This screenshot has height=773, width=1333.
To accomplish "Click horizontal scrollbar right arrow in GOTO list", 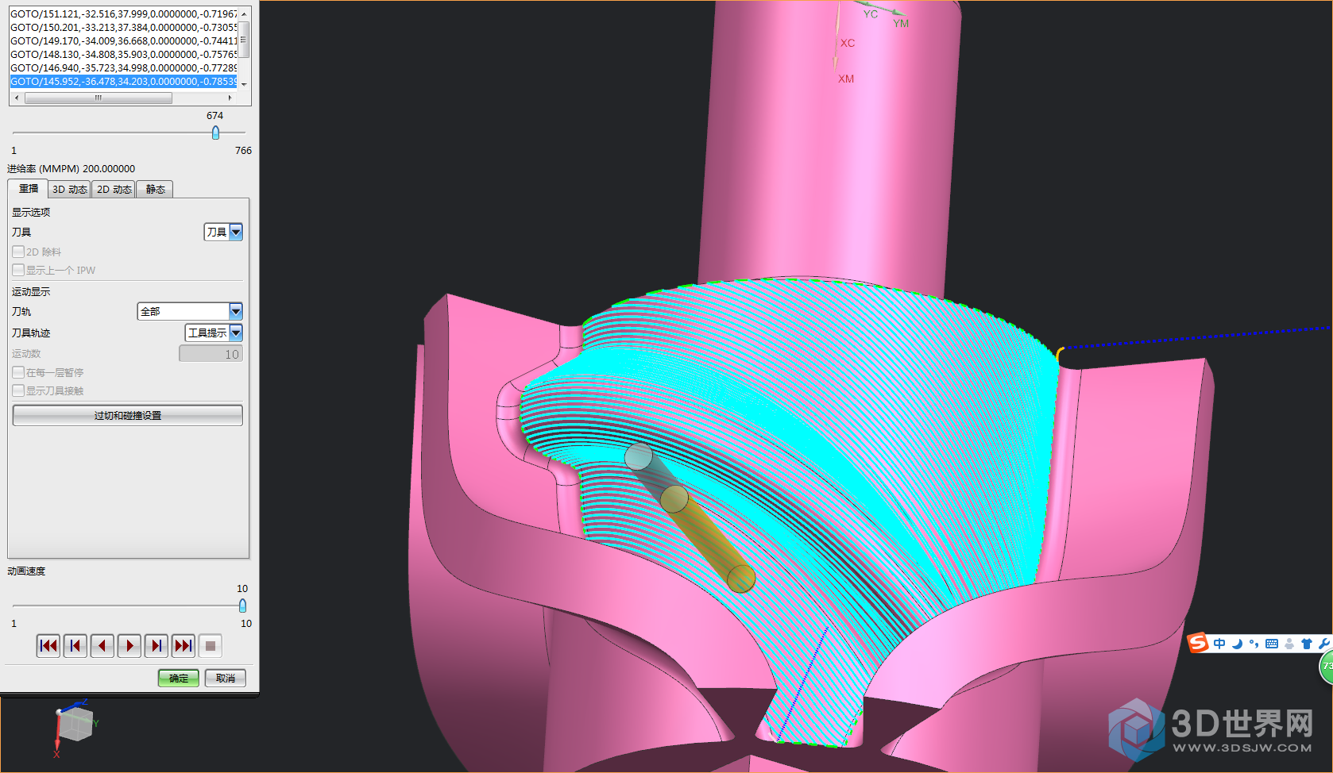I will [x=230, y=98].
